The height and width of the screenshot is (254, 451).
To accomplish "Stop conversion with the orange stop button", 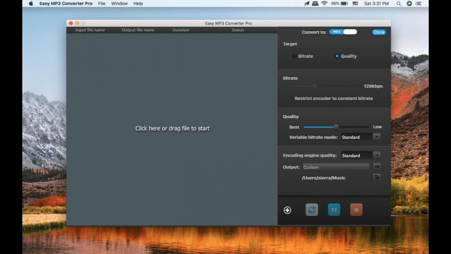I will [x=356, y=210].
